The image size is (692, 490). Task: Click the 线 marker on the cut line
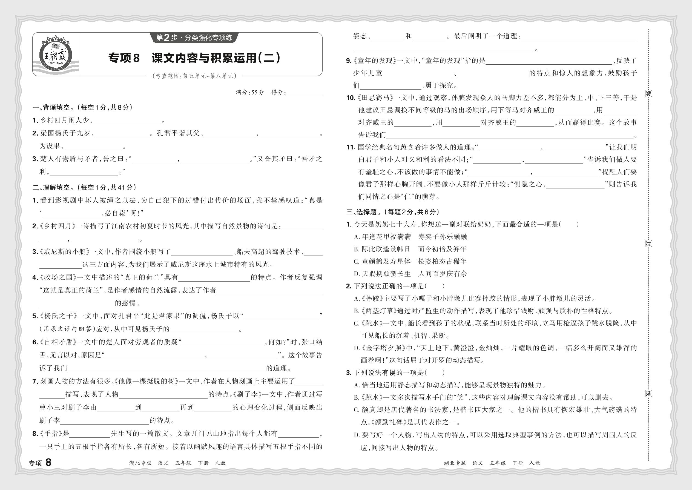point(648,393)
